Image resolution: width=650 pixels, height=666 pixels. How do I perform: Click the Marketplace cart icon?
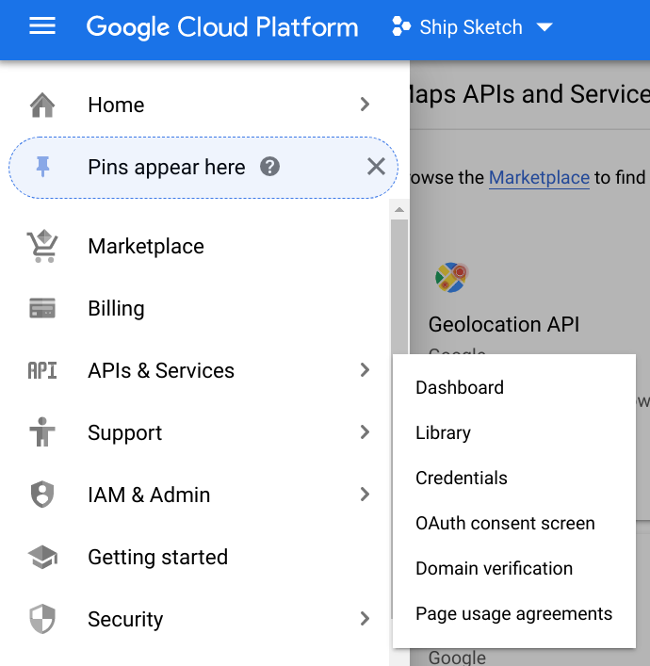[42, 247]
